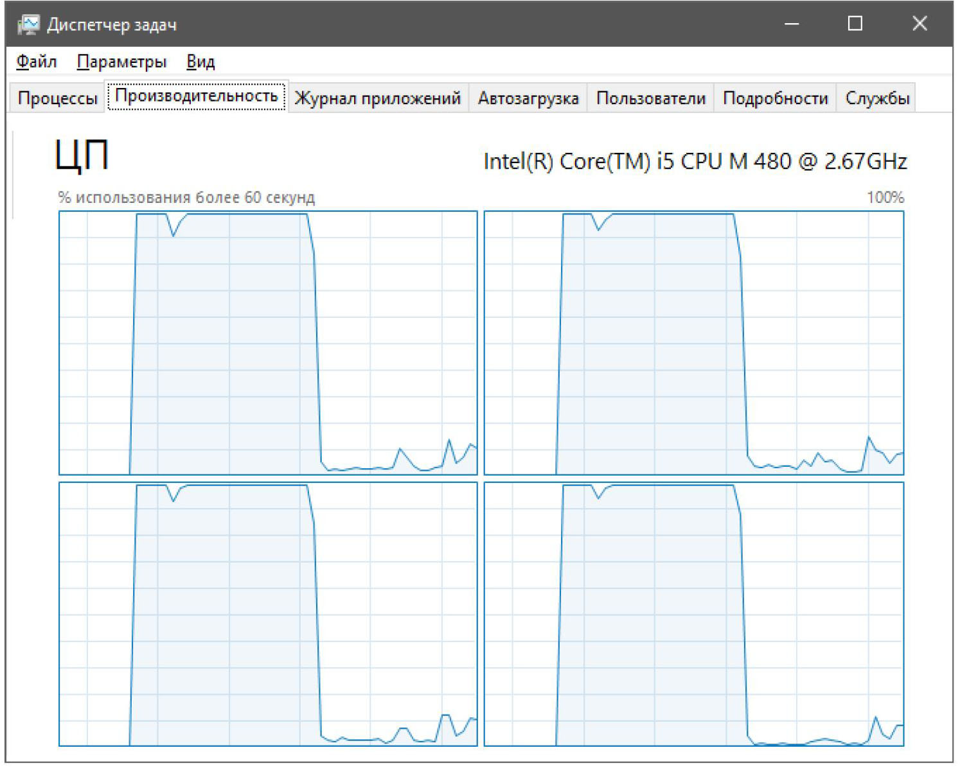Open the Файл menu

click(x=37, y=62)
